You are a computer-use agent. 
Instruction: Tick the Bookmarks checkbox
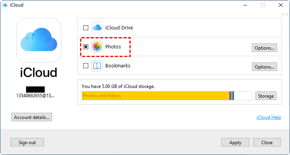(x=86, y=66)
